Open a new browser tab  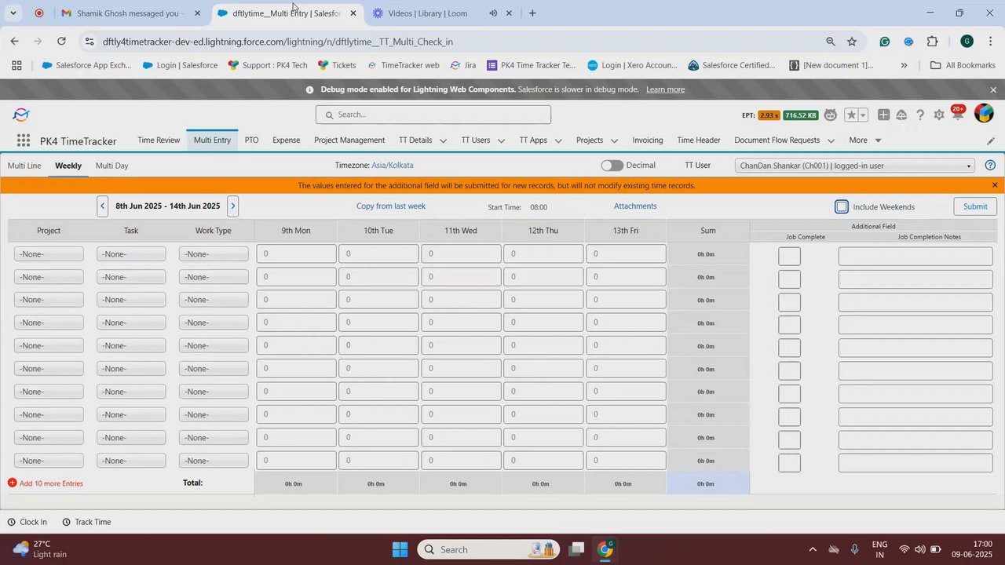tap(532, 13)
